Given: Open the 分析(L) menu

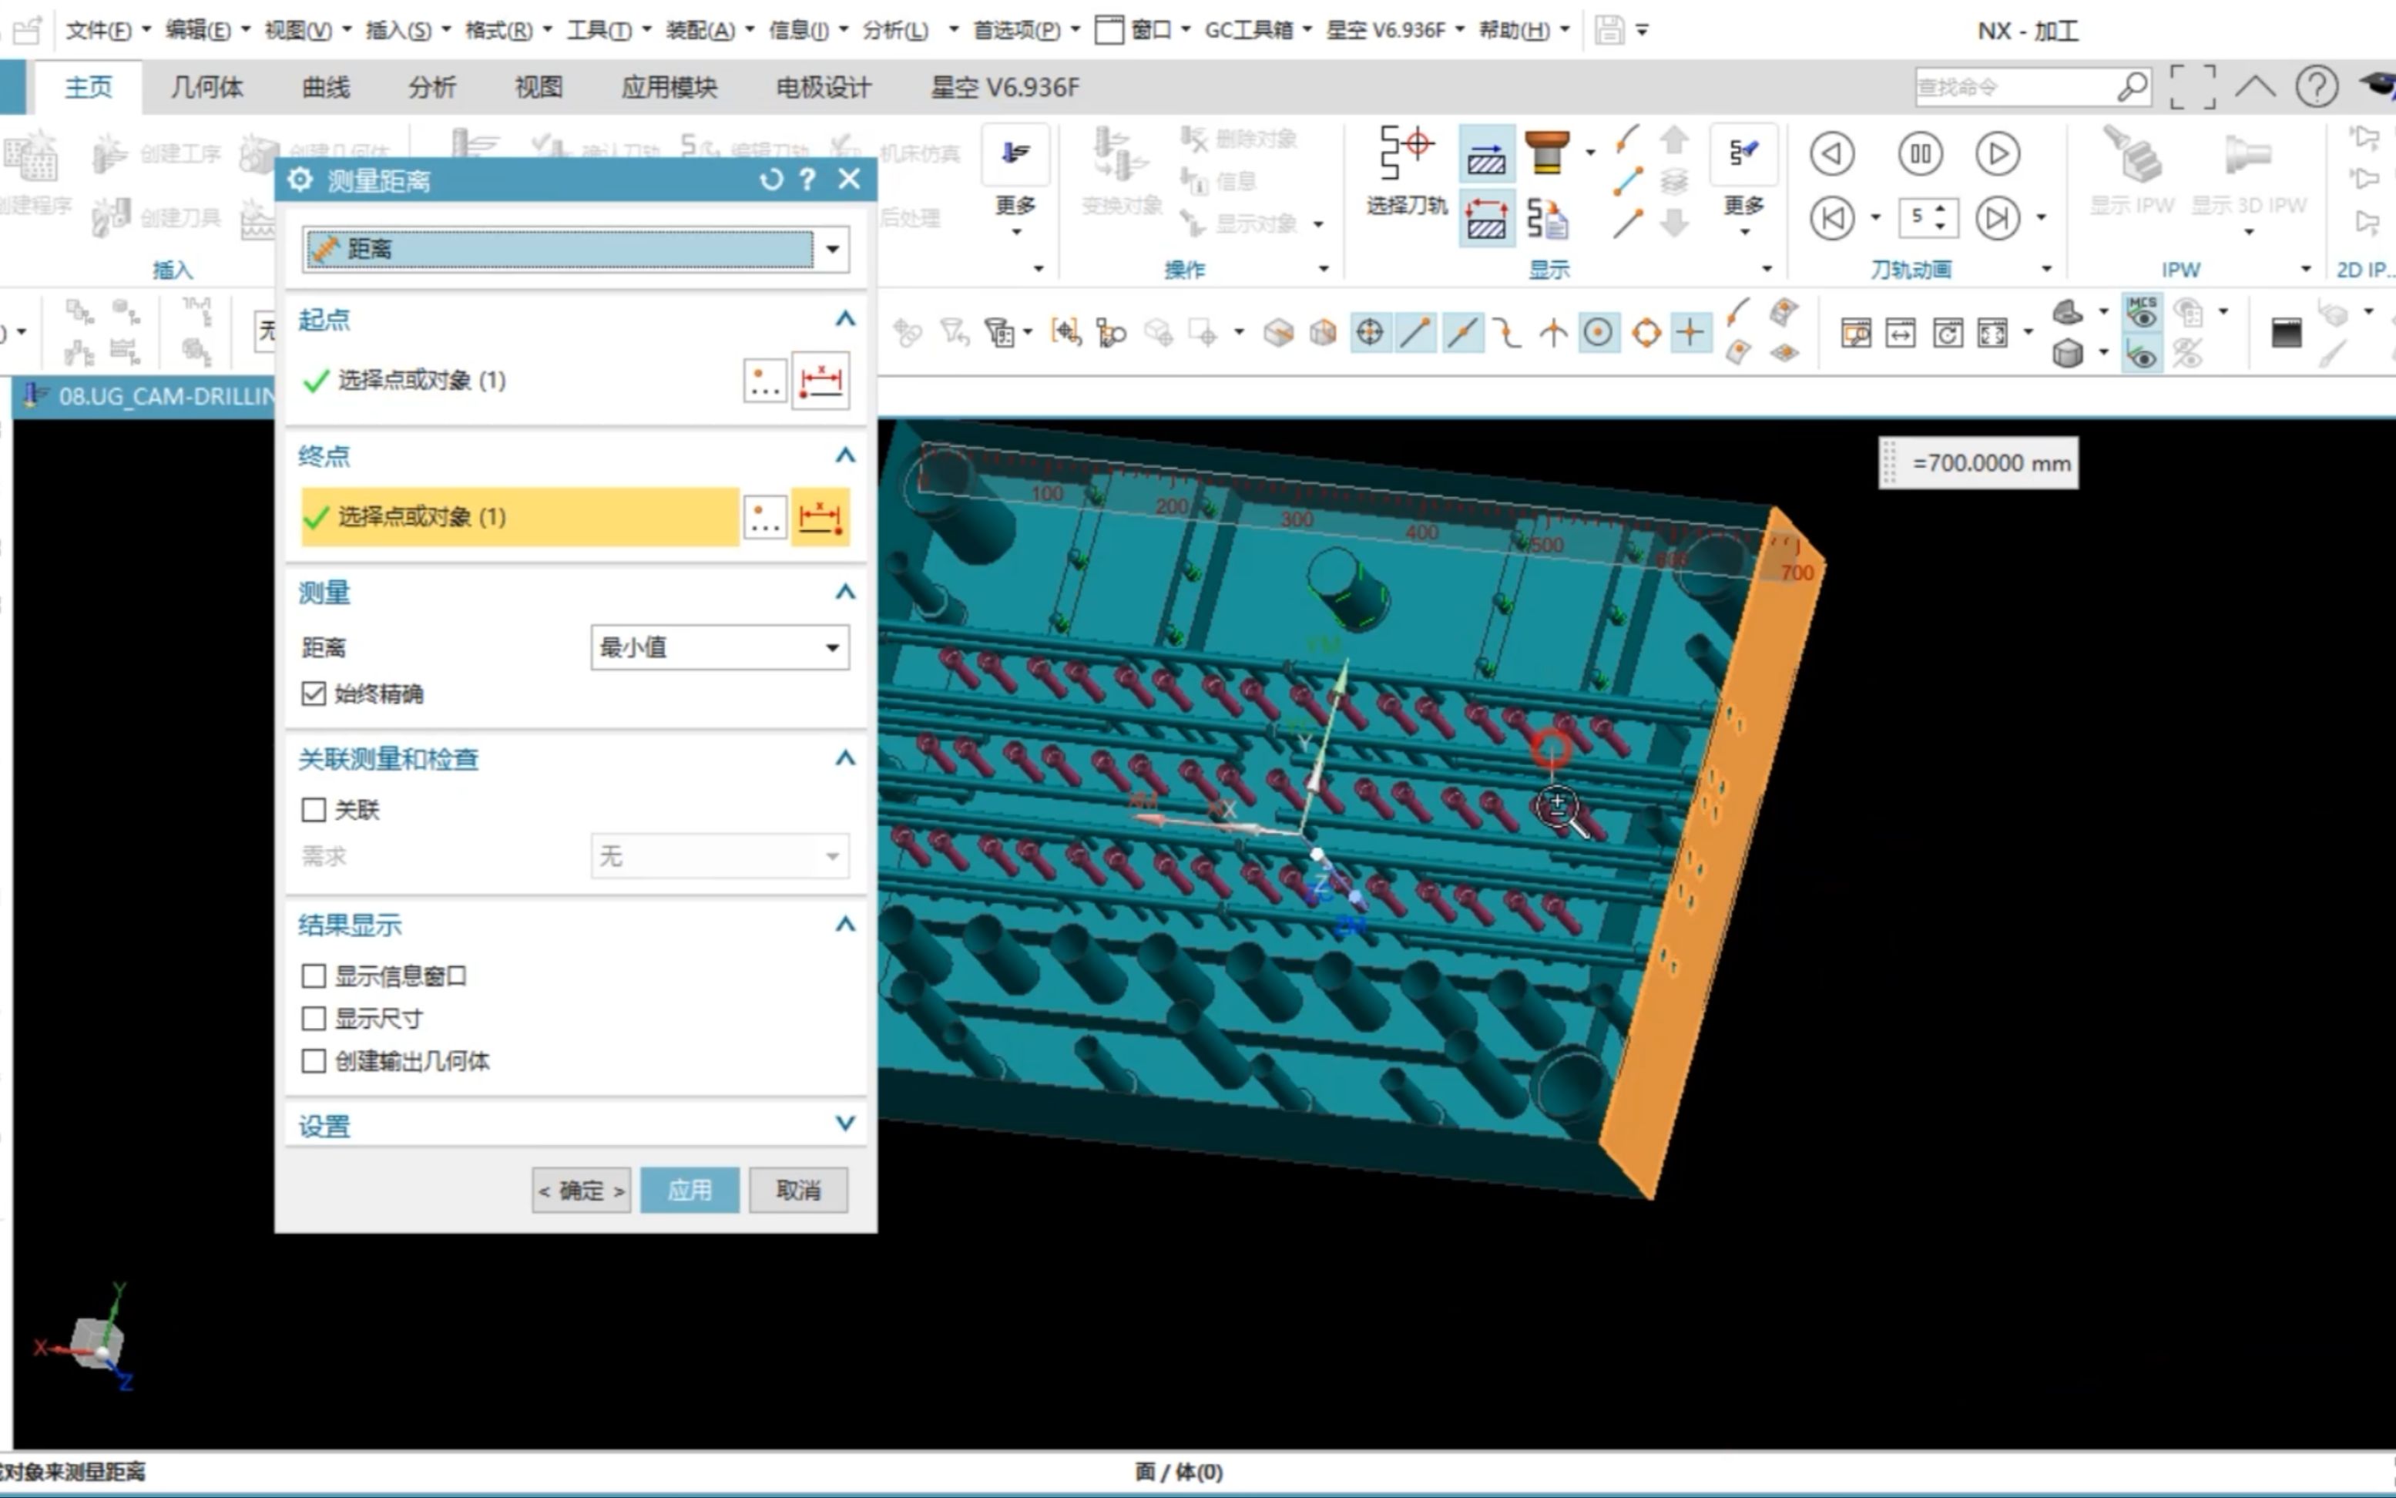Looking at the screenshot, I should coord(897,30).
